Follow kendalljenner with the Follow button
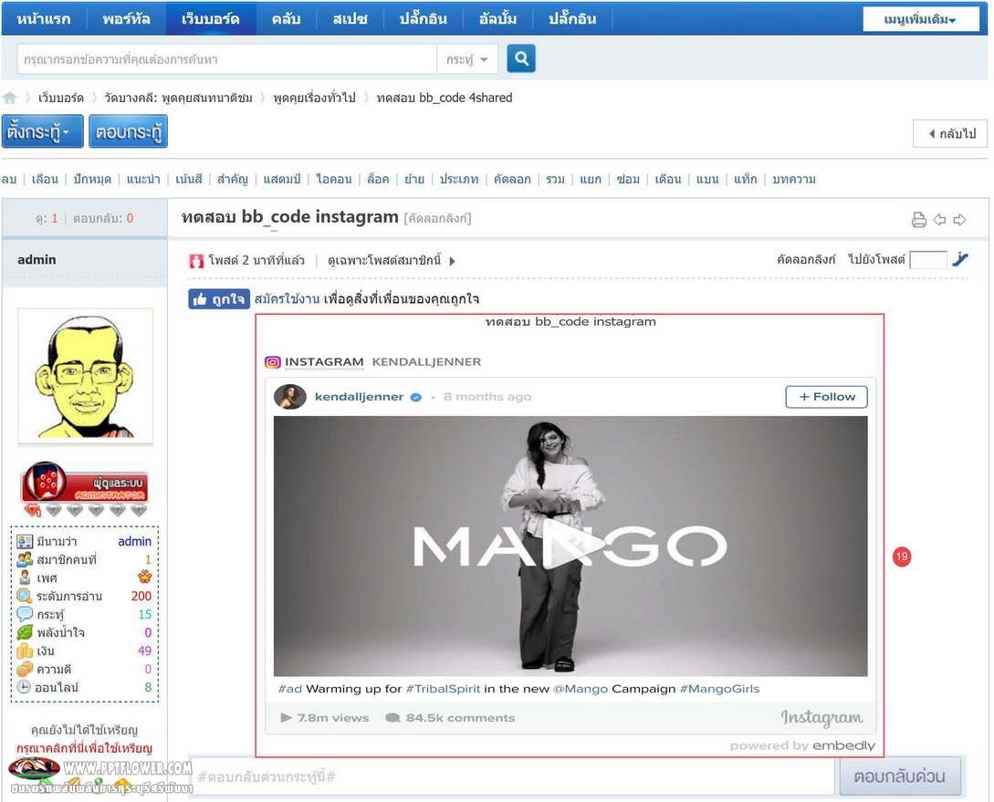This screenshot has width=994, height=802. click(x=827, y=397)
